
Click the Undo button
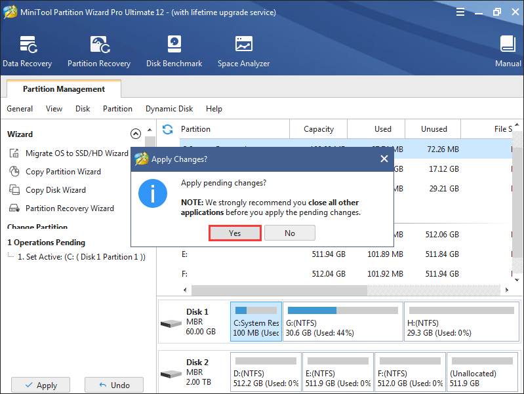pyautogui.click(x=114, y=385)
